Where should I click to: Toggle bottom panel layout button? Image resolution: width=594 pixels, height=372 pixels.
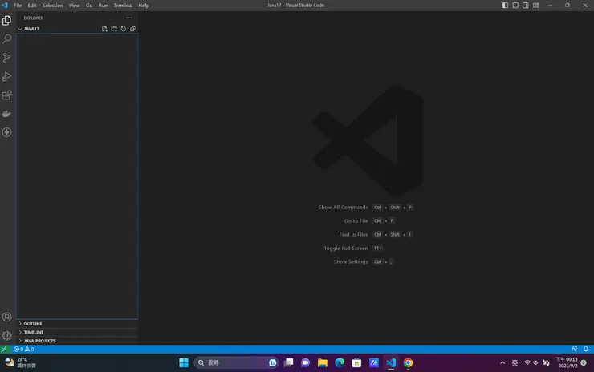515,6
